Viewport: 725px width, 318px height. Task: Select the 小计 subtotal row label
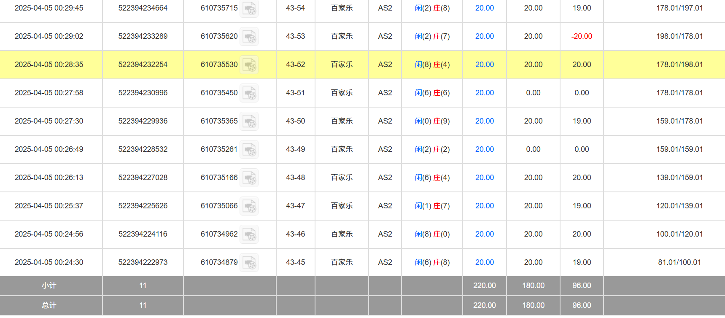point(49,286)
